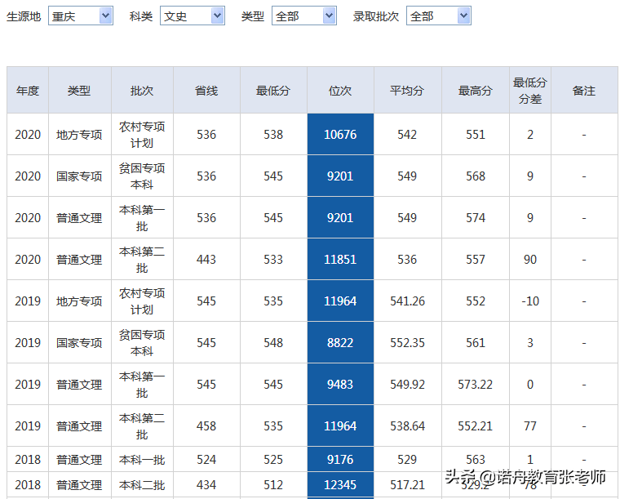Click the 平均分 column header
Screen dimensions: 620x499
(x=407, y=91)
